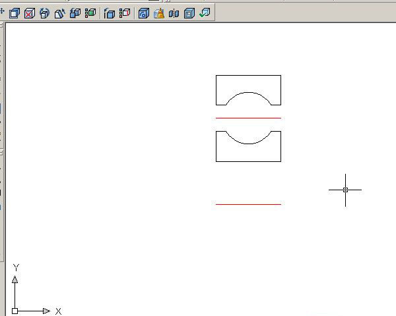
Task: Click the Offset Faces solid editing icon
Action: tap(14, 13)
